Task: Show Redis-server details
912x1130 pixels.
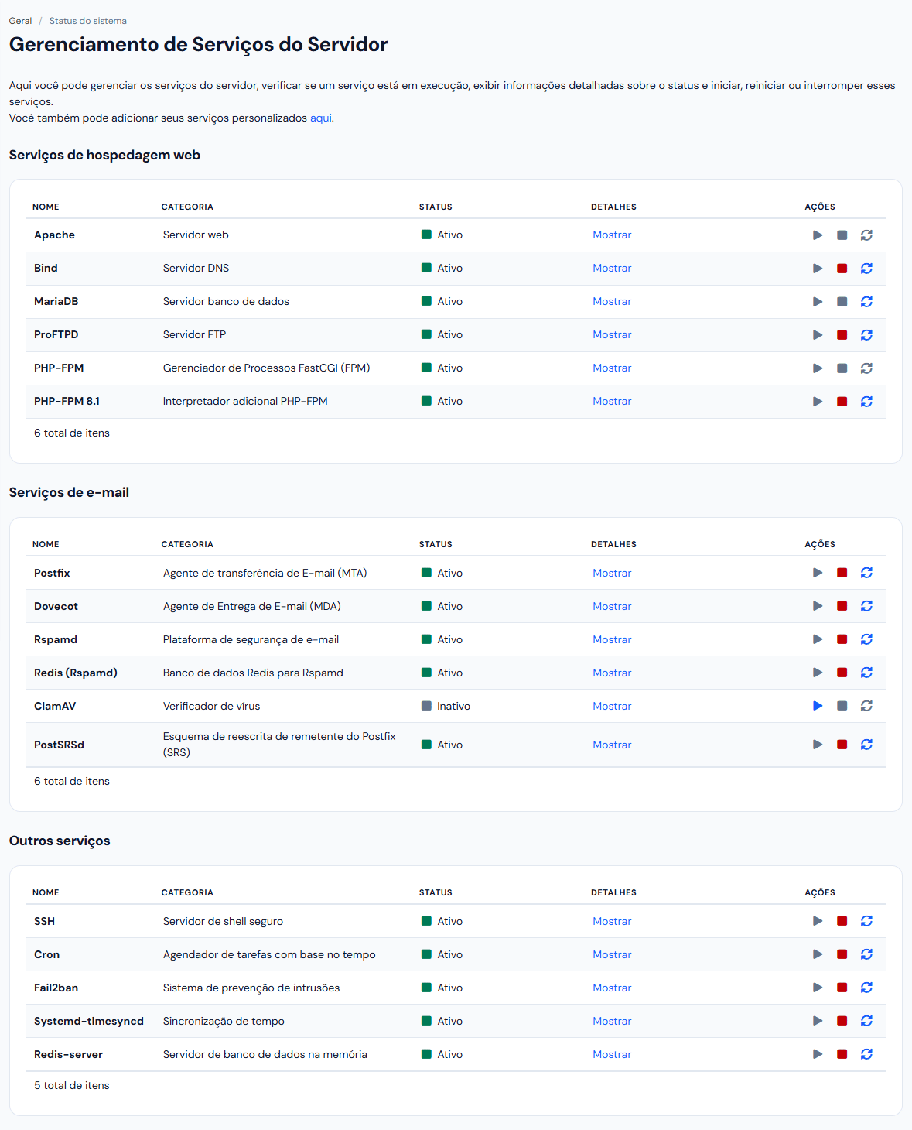Action: pos(612,1054)
